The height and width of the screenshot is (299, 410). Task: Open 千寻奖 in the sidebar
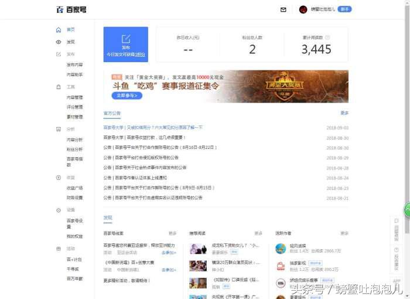[x=73, y=269]
